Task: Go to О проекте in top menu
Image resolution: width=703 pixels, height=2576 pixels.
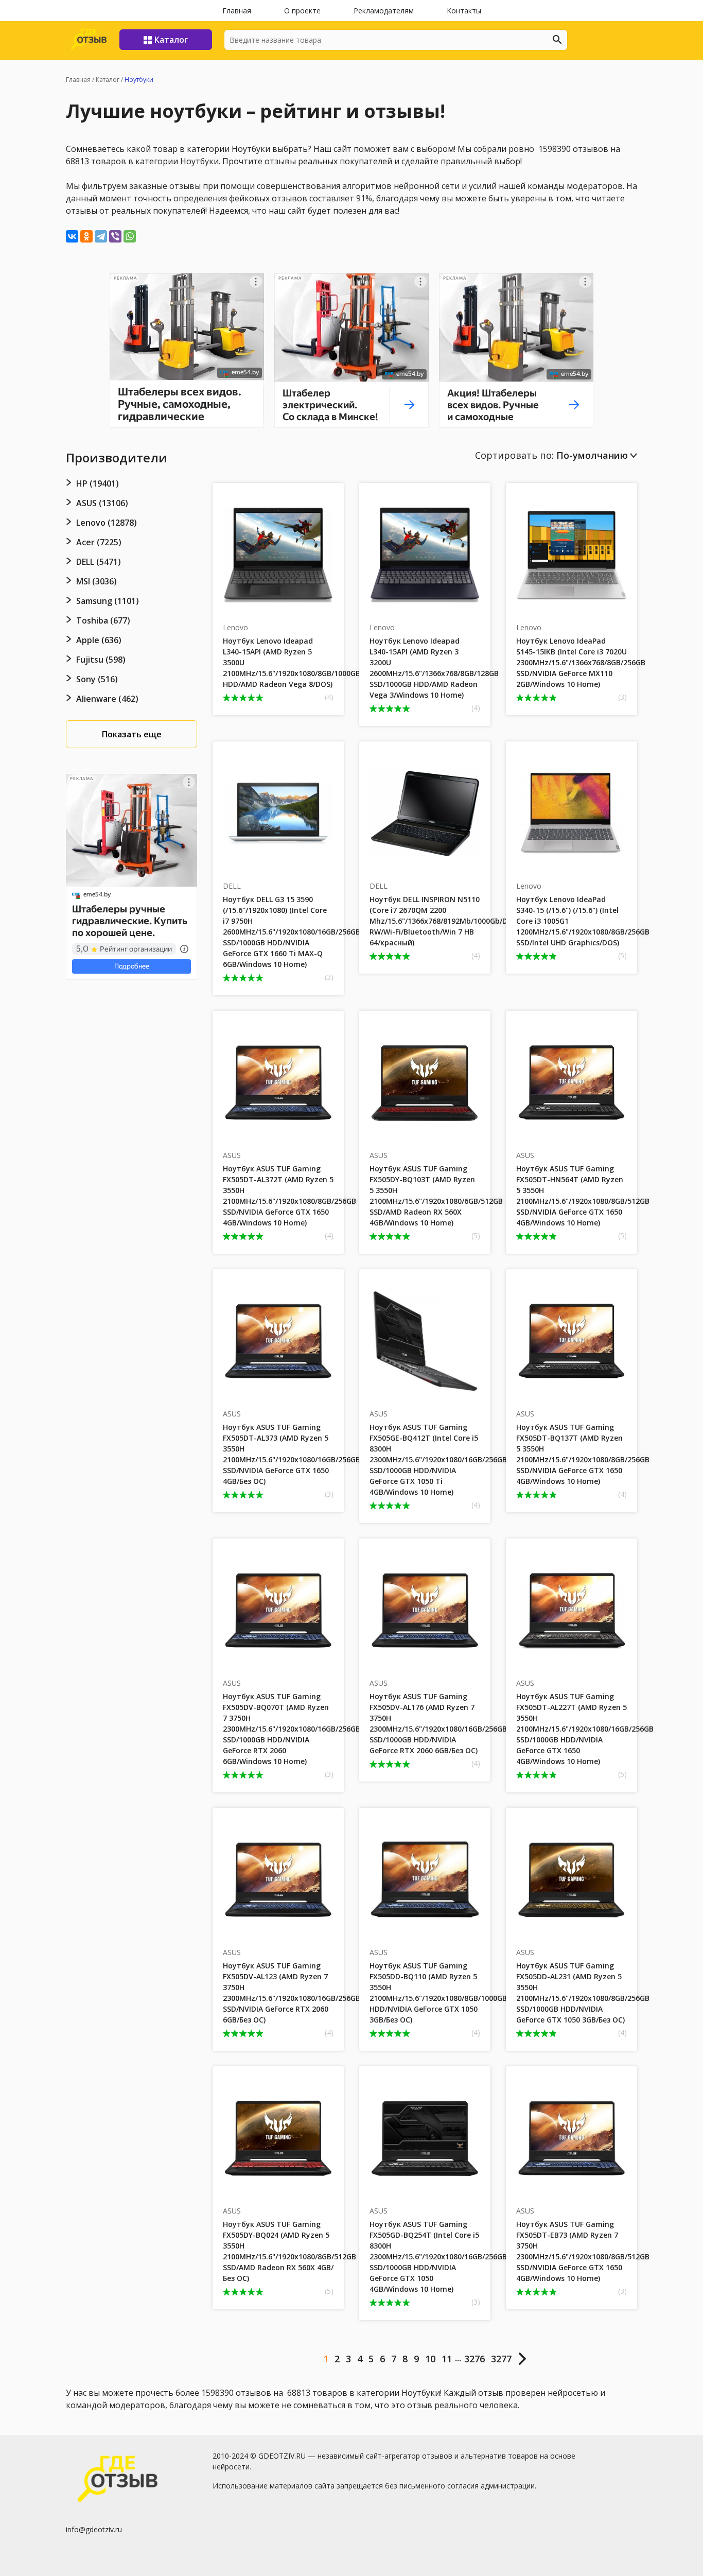Action: click(x=302, y=11)
